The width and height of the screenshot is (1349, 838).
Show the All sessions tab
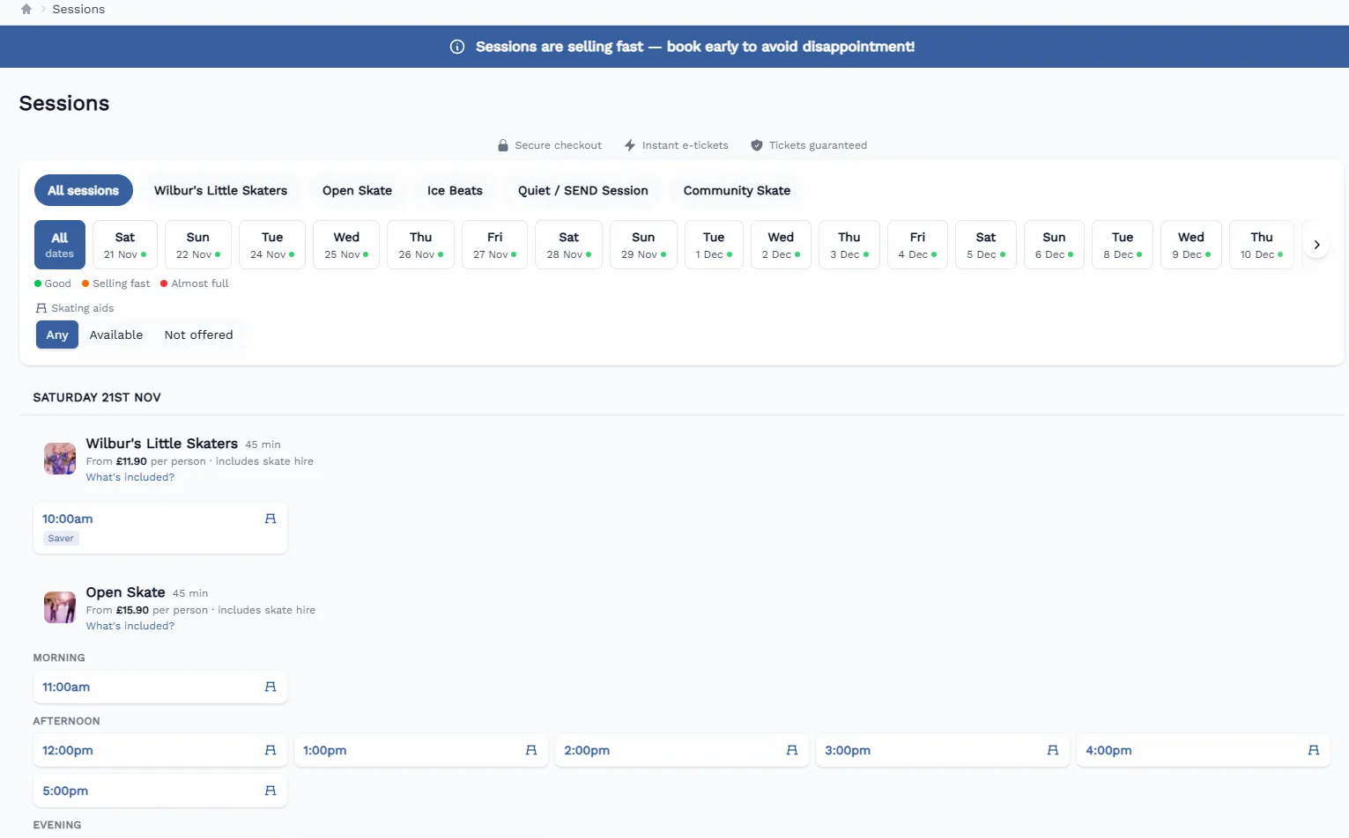84,190
